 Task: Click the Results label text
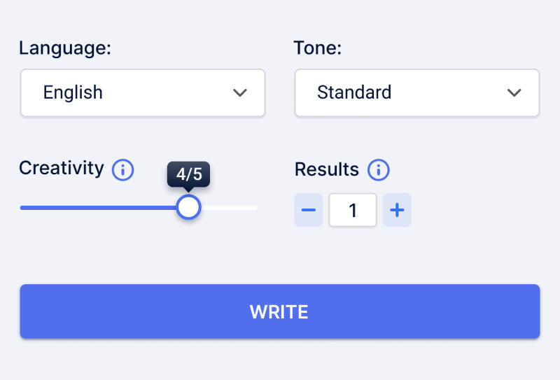point(327,169)
